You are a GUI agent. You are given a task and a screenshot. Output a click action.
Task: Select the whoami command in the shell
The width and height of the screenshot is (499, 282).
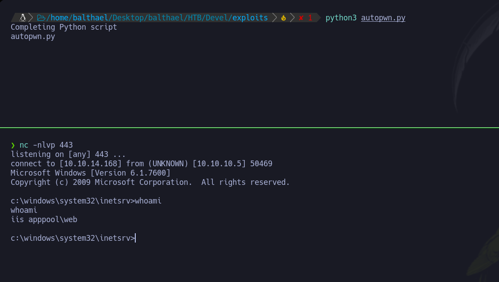point(147,200)
